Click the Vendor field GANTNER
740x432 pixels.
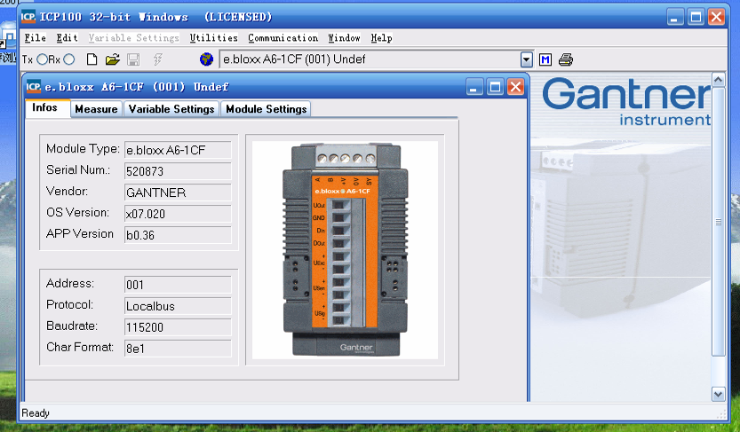click(178, 192)
